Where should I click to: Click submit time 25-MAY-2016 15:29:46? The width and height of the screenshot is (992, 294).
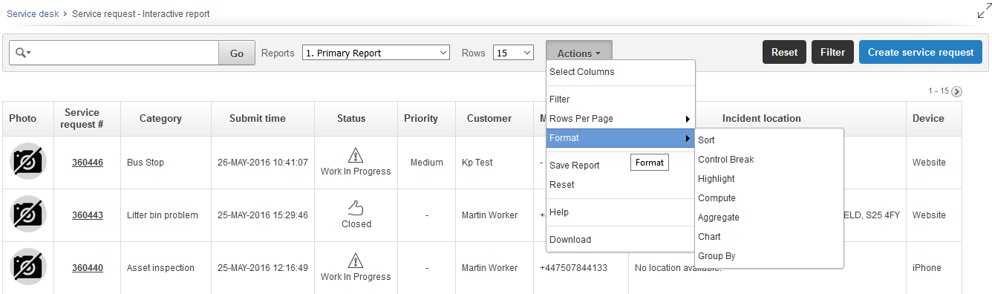(262, 215)
